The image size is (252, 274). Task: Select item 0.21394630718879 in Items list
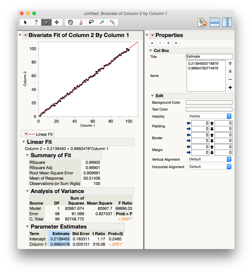pyautogui.click(x=203, y=64)
